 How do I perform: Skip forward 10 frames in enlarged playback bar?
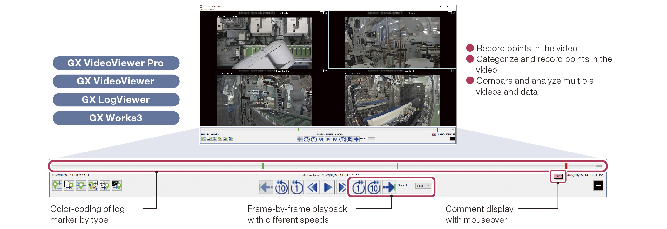[374, 187]
